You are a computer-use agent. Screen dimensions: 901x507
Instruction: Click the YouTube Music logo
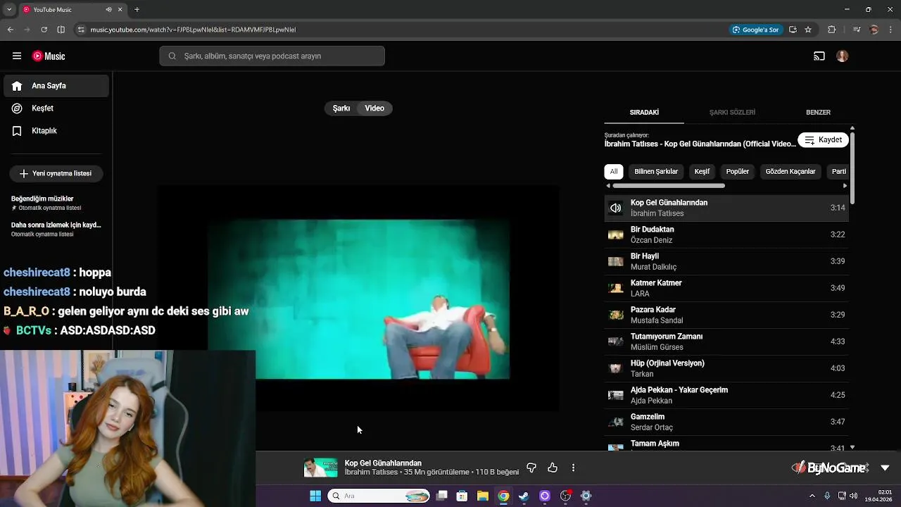(x=49, y=56)
